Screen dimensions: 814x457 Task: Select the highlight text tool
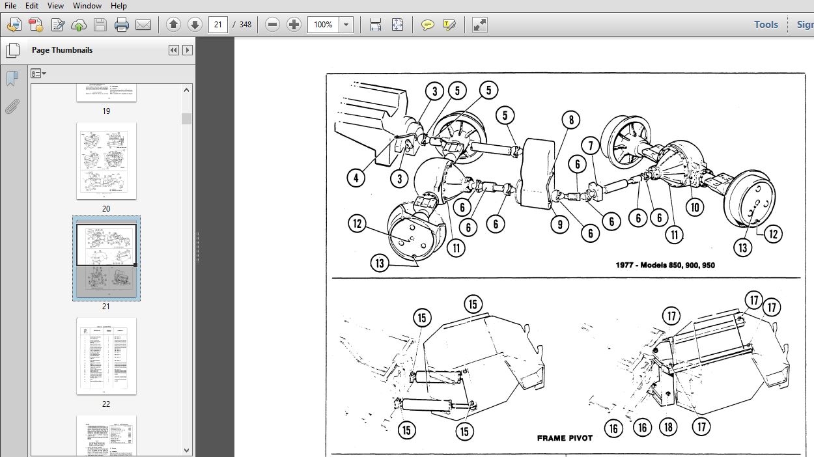(x=449, y=25)
